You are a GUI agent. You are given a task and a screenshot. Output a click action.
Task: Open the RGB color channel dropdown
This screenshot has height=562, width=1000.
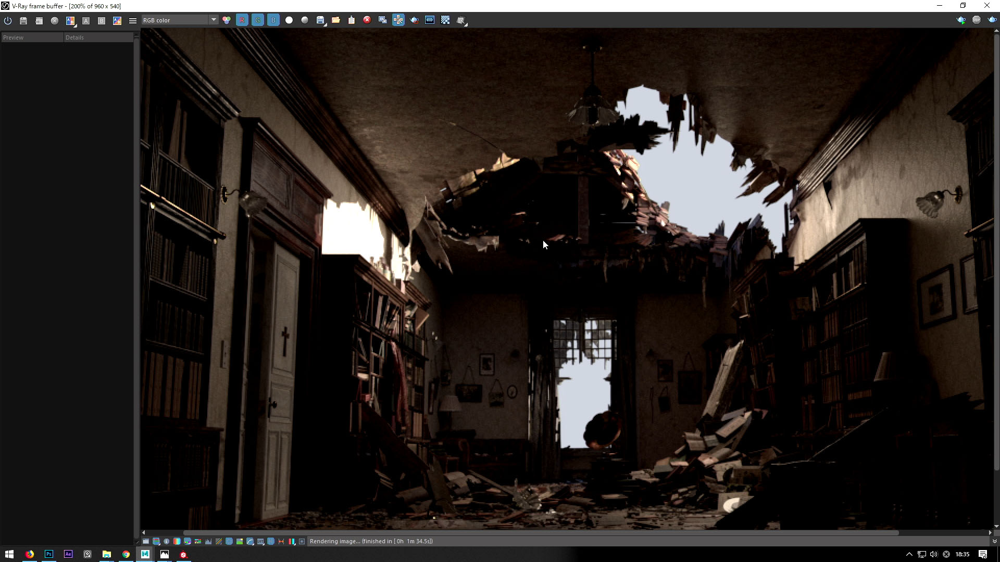point(179,20)
